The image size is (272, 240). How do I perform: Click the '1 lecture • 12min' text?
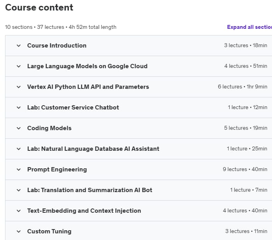[x=248, y=107]
